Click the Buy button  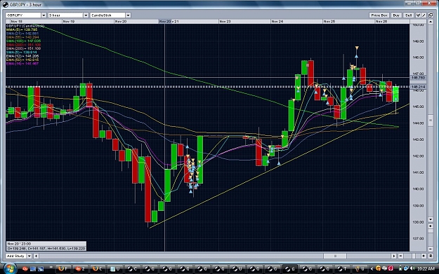click(x=396, y=15)
